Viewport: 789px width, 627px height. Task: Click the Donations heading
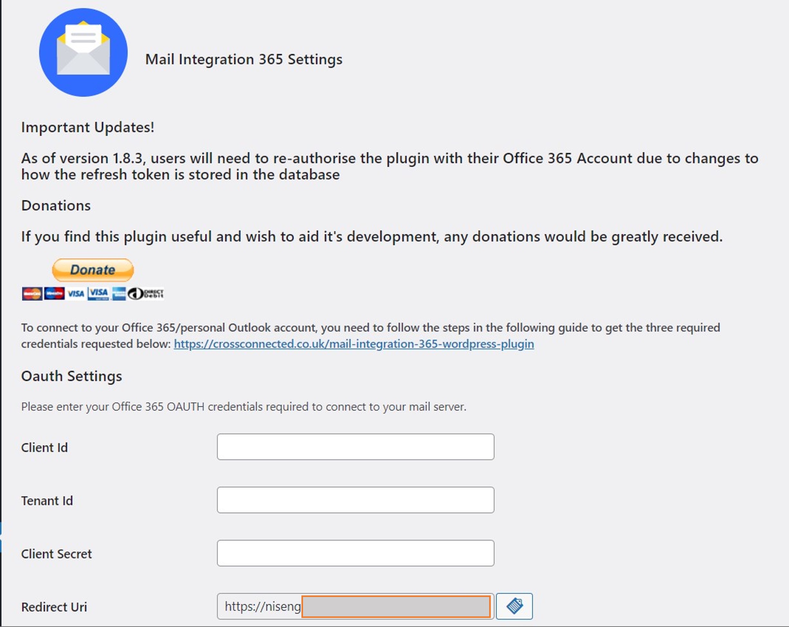tap(56, 205)
